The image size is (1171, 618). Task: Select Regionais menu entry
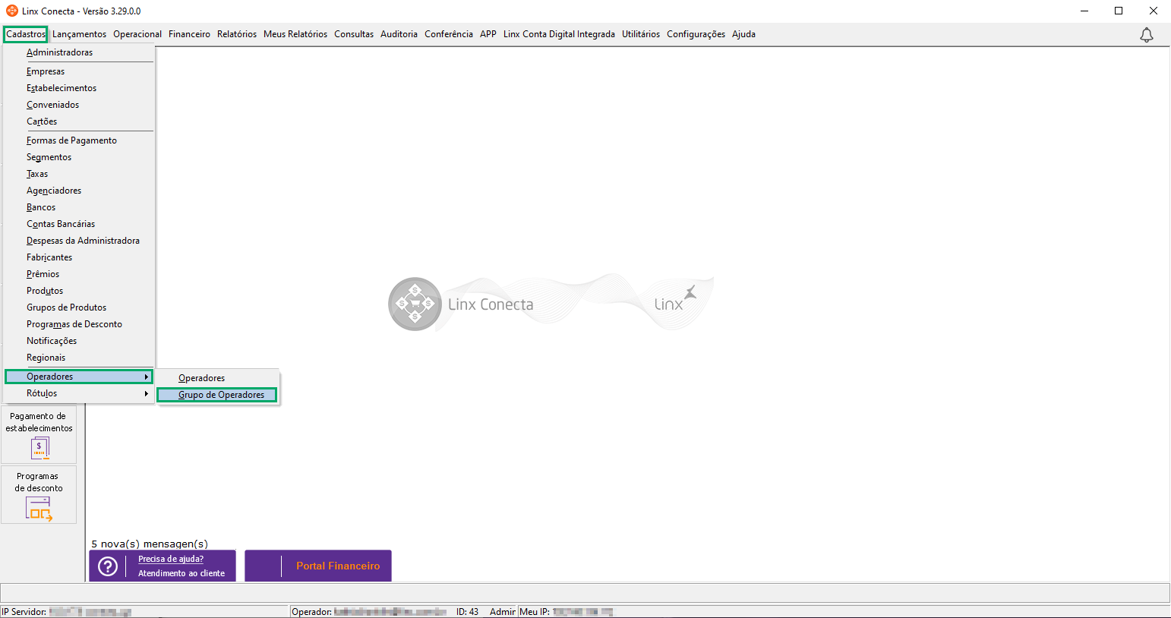click(x=79, y=358)
